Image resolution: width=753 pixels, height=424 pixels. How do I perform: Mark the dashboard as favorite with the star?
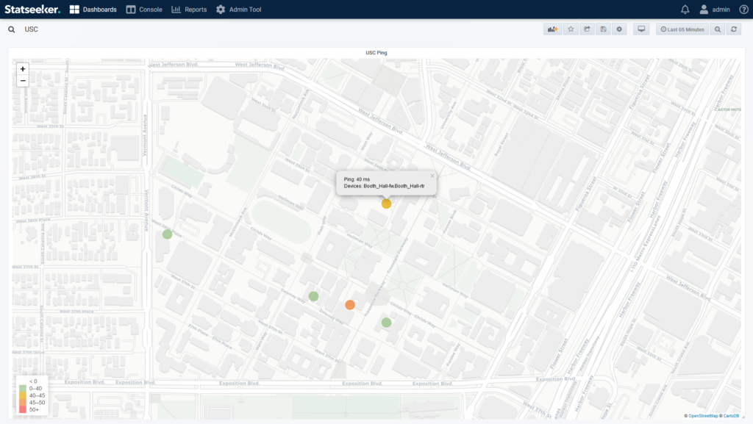pyautogui.click(x=571, y=29)
